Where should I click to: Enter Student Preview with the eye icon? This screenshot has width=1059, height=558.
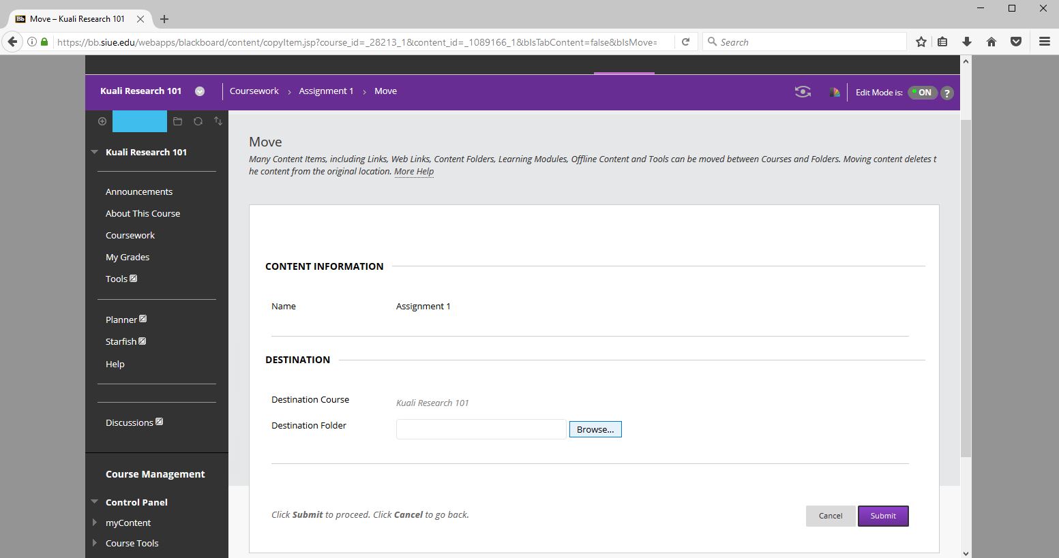803,92
